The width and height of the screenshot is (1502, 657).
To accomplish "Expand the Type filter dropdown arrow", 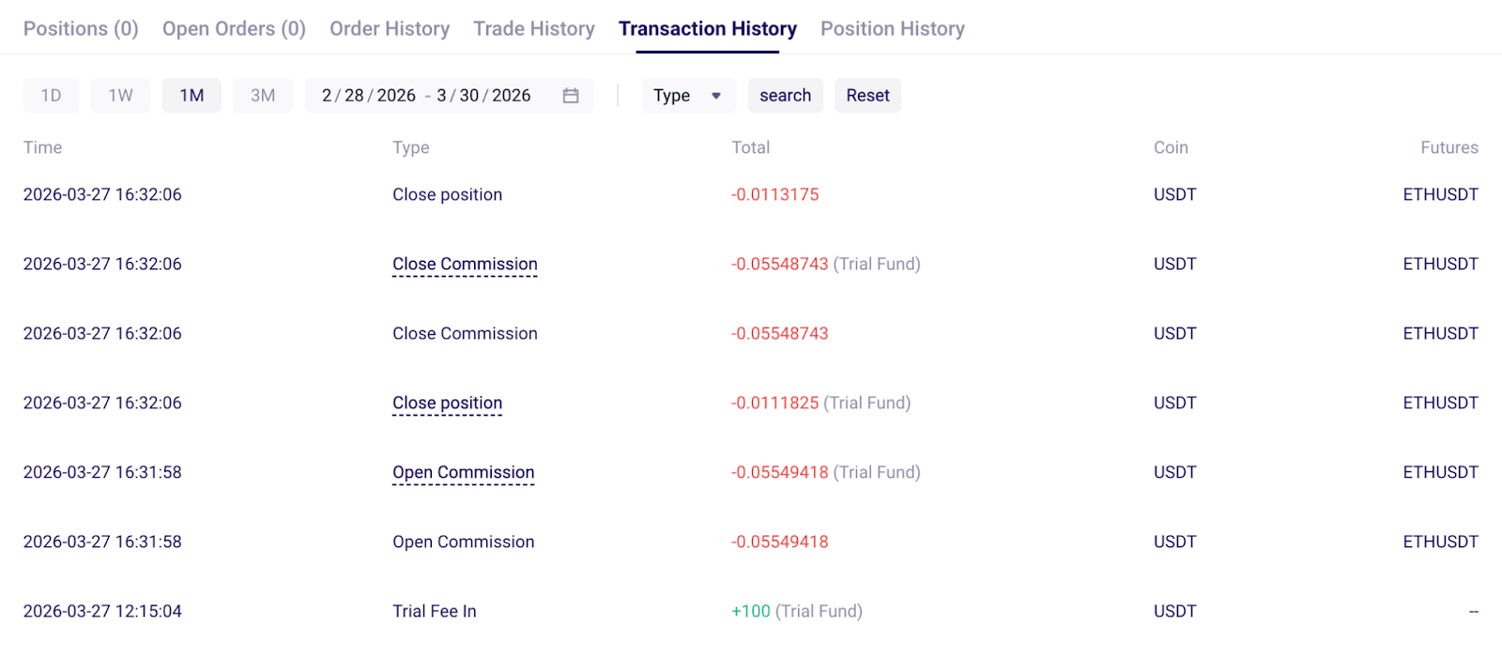I will coord(716,96).
